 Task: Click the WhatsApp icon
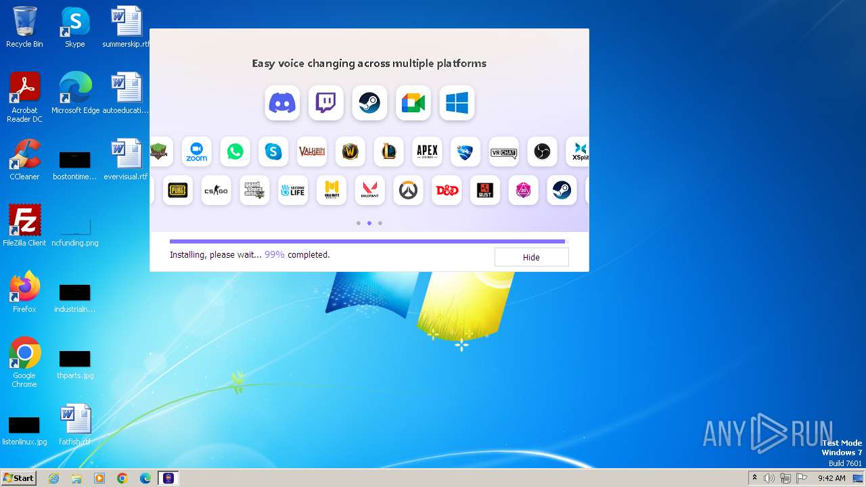pos(235,152)
